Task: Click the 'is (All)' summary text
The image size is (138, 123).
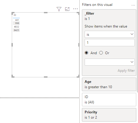Action: (89, 102)
